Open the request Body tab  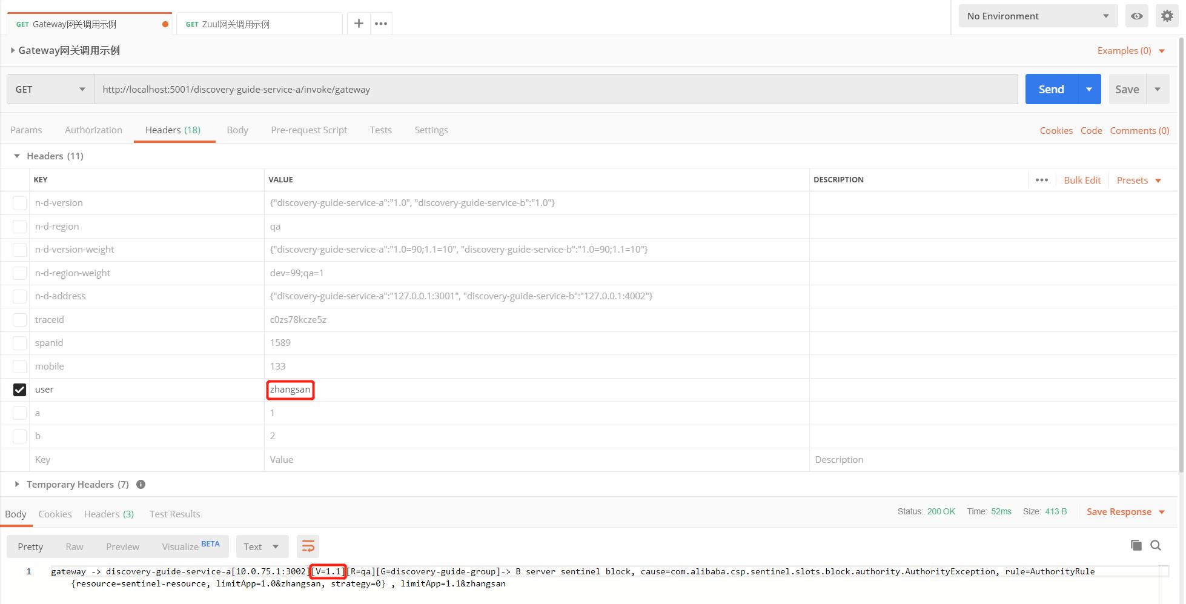click(237, 130)
